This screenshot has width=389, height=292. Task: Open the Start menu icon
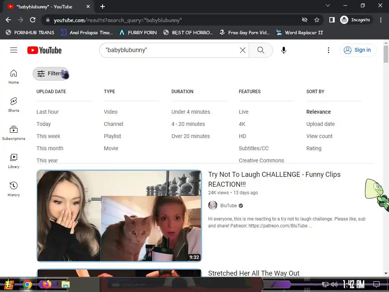9,285
